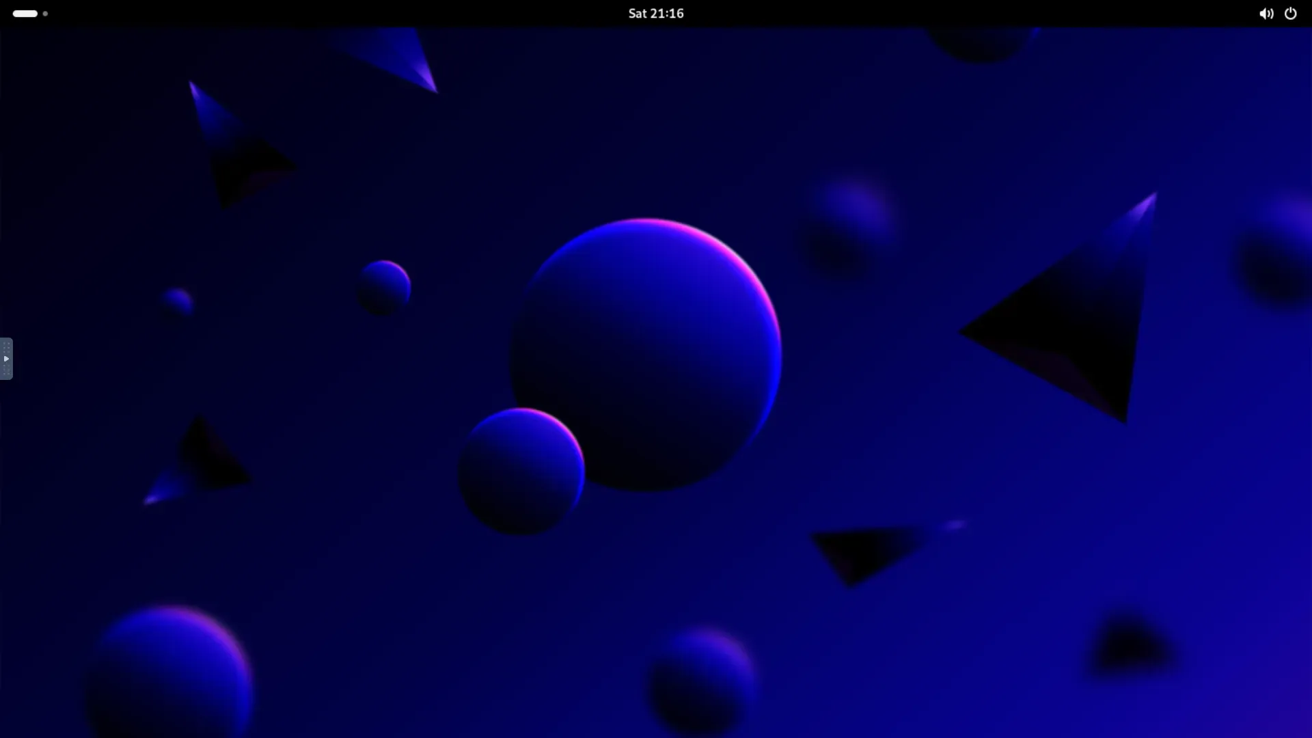Open the Activities overview workspace indicator
This screenshot has width=1312, height=738.
click(30, 14)
